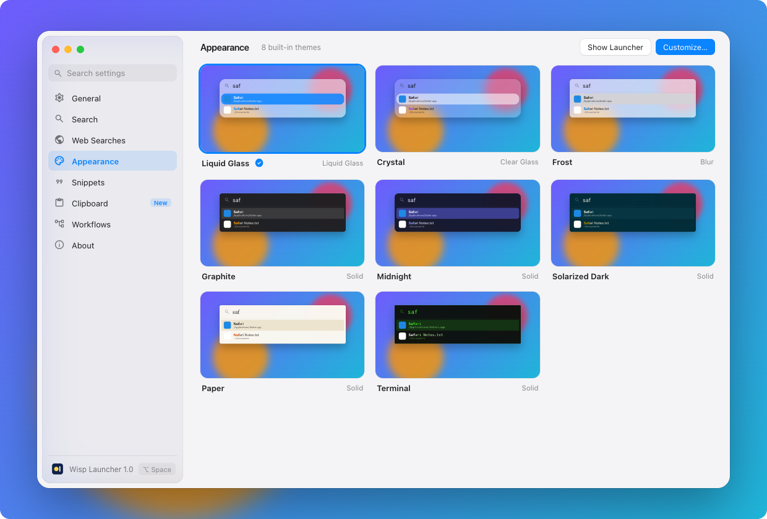This screenshot has height=519, width=767.
Task: Close the settings window with red button
Action: [x=56, y=49]
